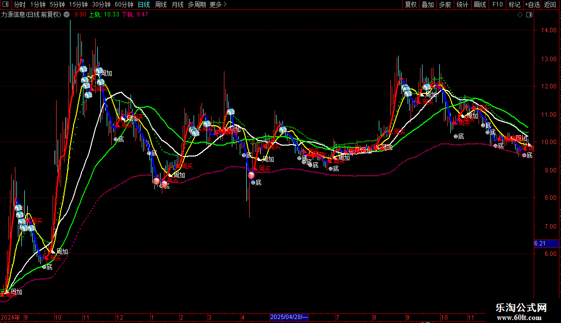The image size is (561, 323).
Task: Click the 力源信息(日线,前复权) title
Action: click(31, 15)
